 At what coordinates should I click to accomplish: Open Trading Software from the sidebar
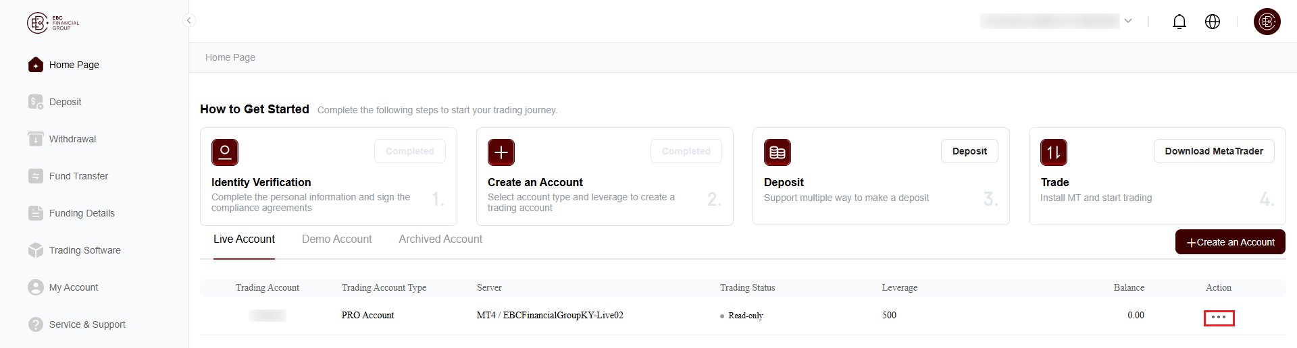(84, 250)
